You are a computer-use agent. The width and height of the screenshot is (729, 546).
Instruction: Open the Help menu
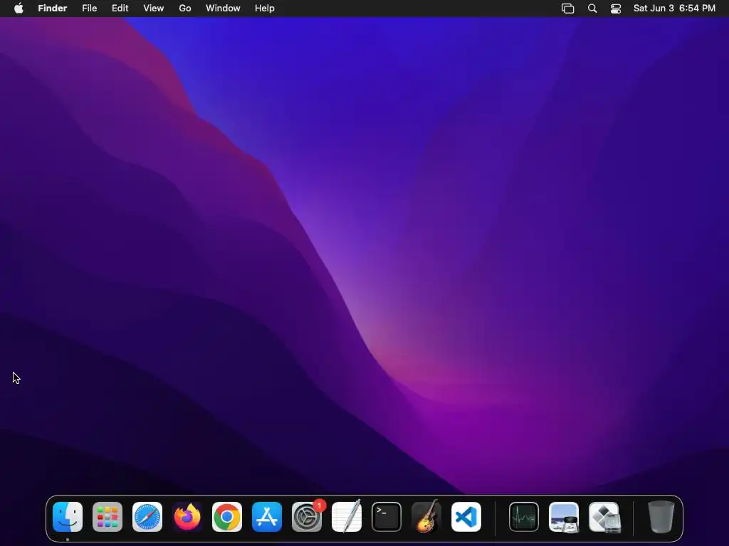[265, 9]
